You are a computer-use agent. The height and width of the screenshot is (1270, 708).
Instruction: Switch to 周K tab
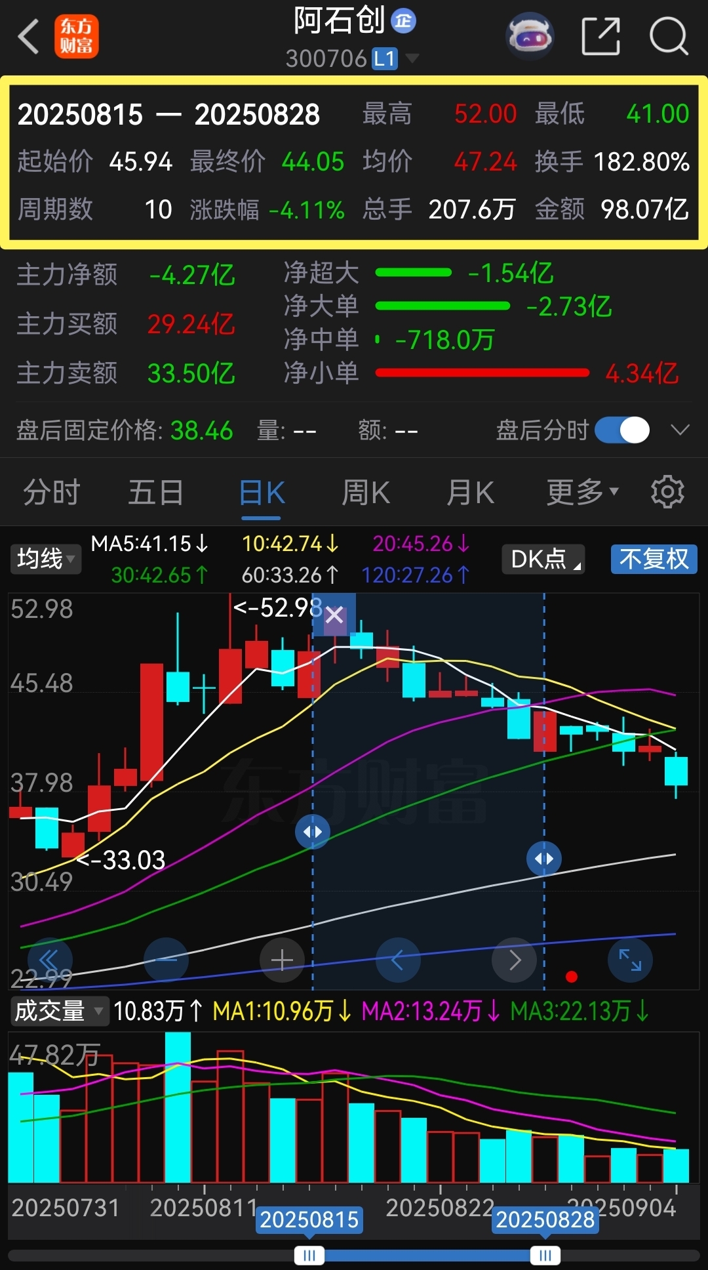pos(366,492)
